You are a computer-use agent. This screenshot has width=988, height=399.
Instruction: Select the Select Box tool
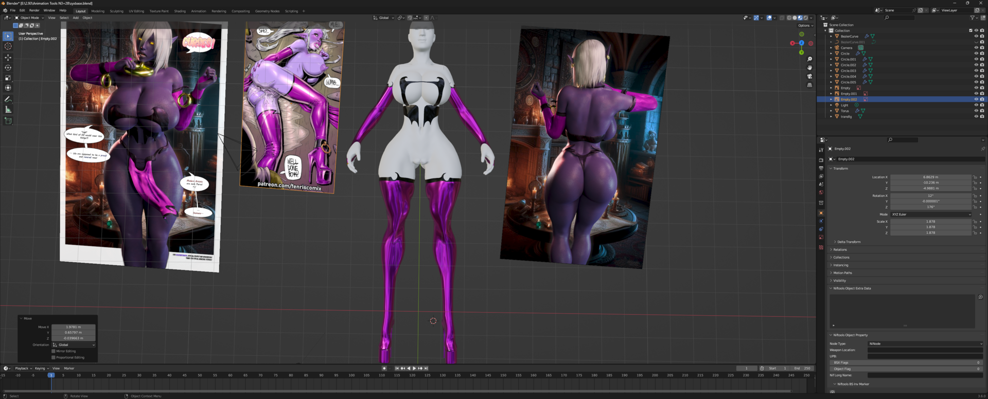pyautogui.click(x=8, y=36)
